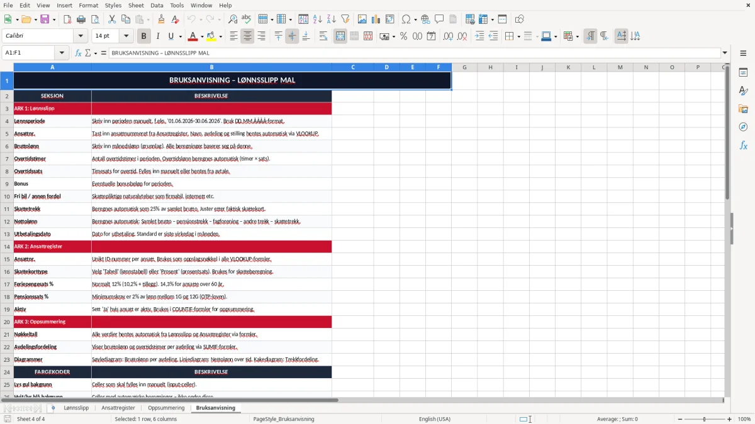The height and width of the screenshot is (424, 755).
Task: Switch to Ansattregister sheet tab
Action: coord(118,408)
